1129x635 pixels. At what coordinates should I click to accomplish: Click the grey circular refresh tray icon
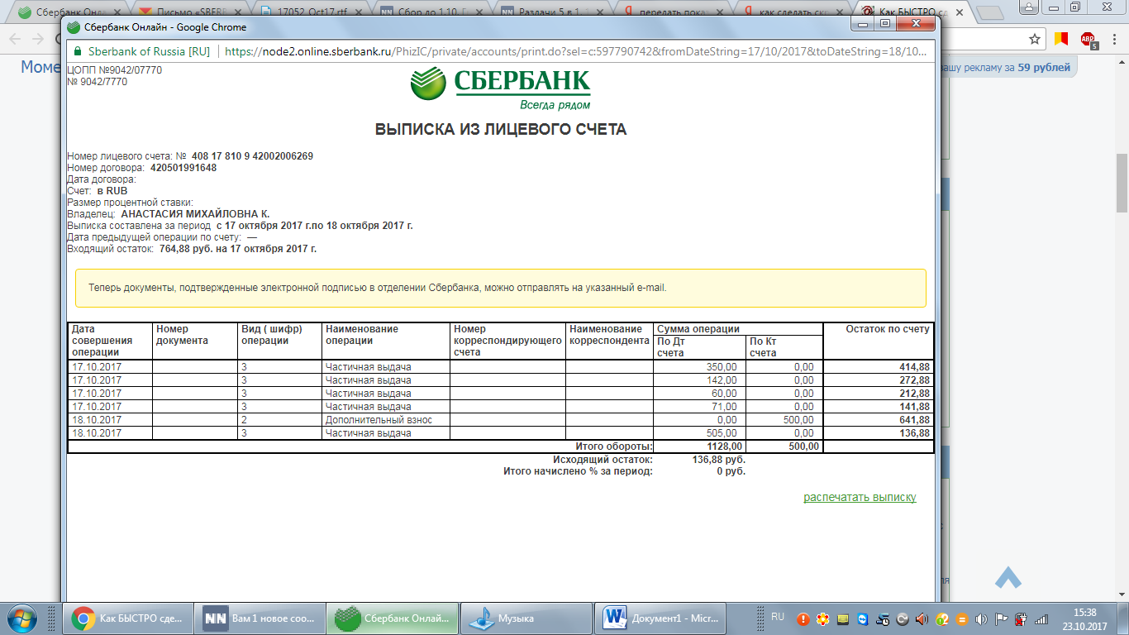903,618
